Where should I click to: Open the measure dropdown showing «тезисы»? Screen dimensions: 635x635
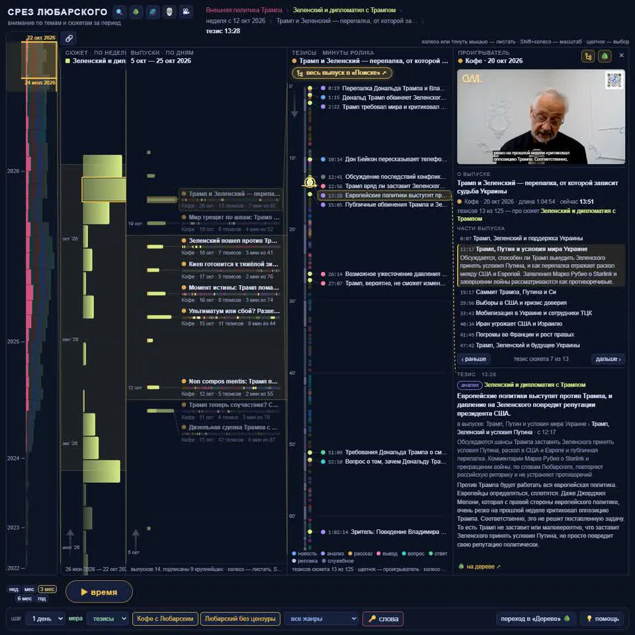pos(108,618)
